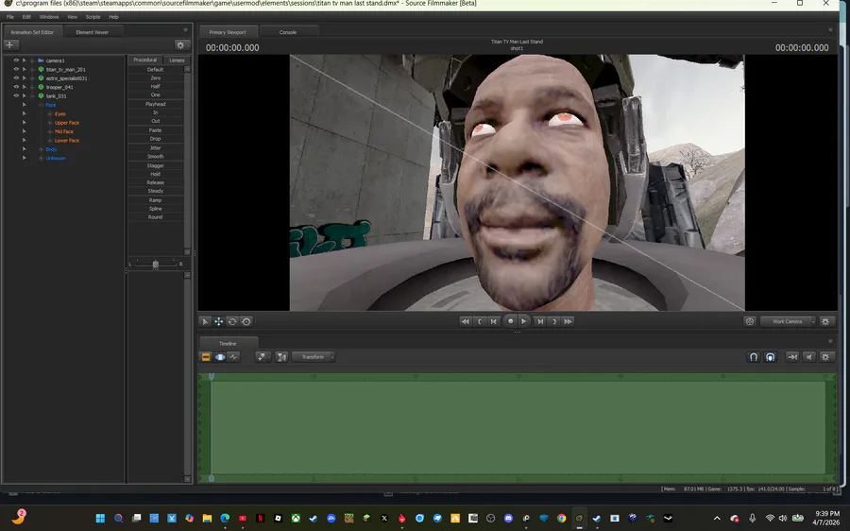This screenshot has width=850, height=531.
Task: Jump to the start with the rewind button
Action: 465,321
